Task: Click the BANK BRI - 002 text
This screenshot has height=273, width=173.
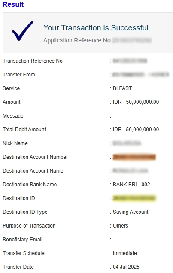Action: [131, 185]
